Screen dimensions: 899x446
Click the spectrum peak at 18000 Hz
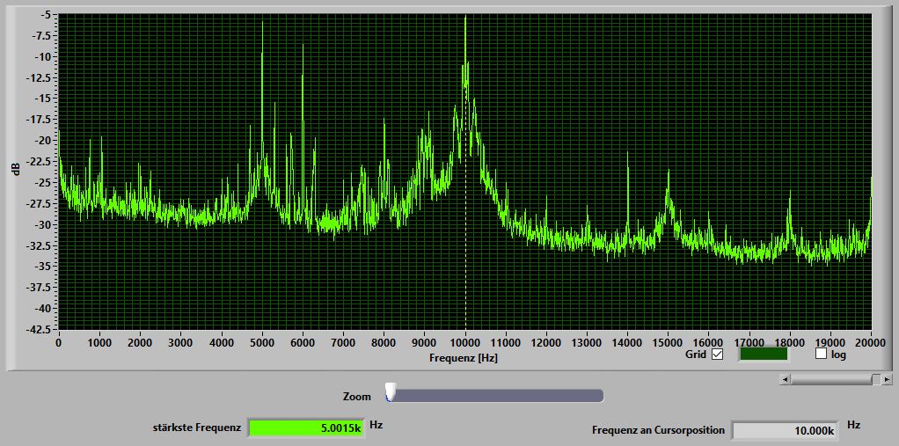[790, 194]
